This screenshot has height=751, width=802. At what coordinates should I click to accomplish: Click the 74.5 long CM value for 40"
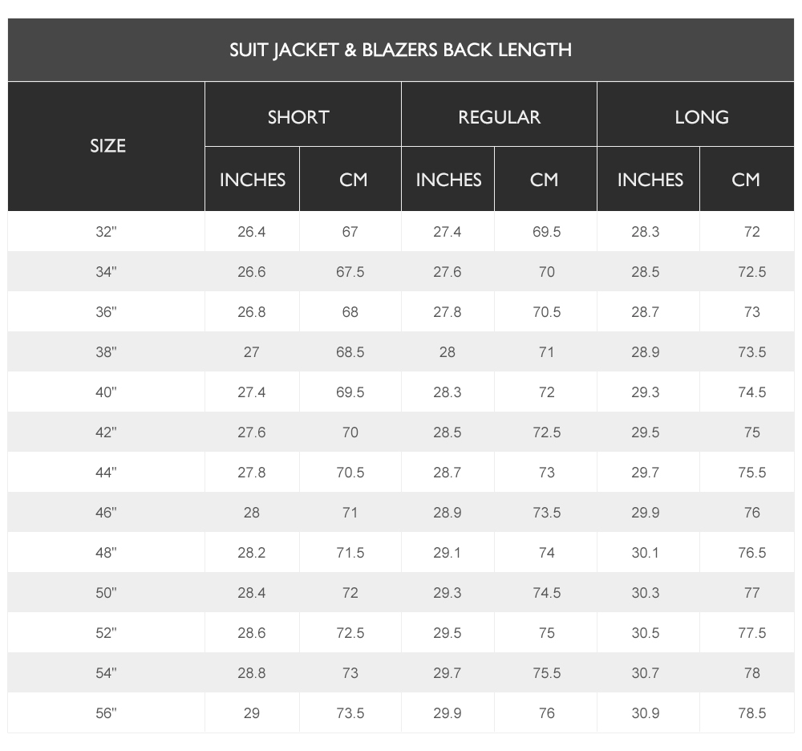coord(752,392)
